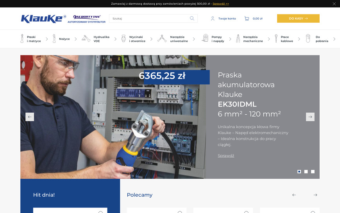Go to next banner slide arrow
The width and height of the screenshot is (340, 213).
pyautogui.click(x=310, y=117)
